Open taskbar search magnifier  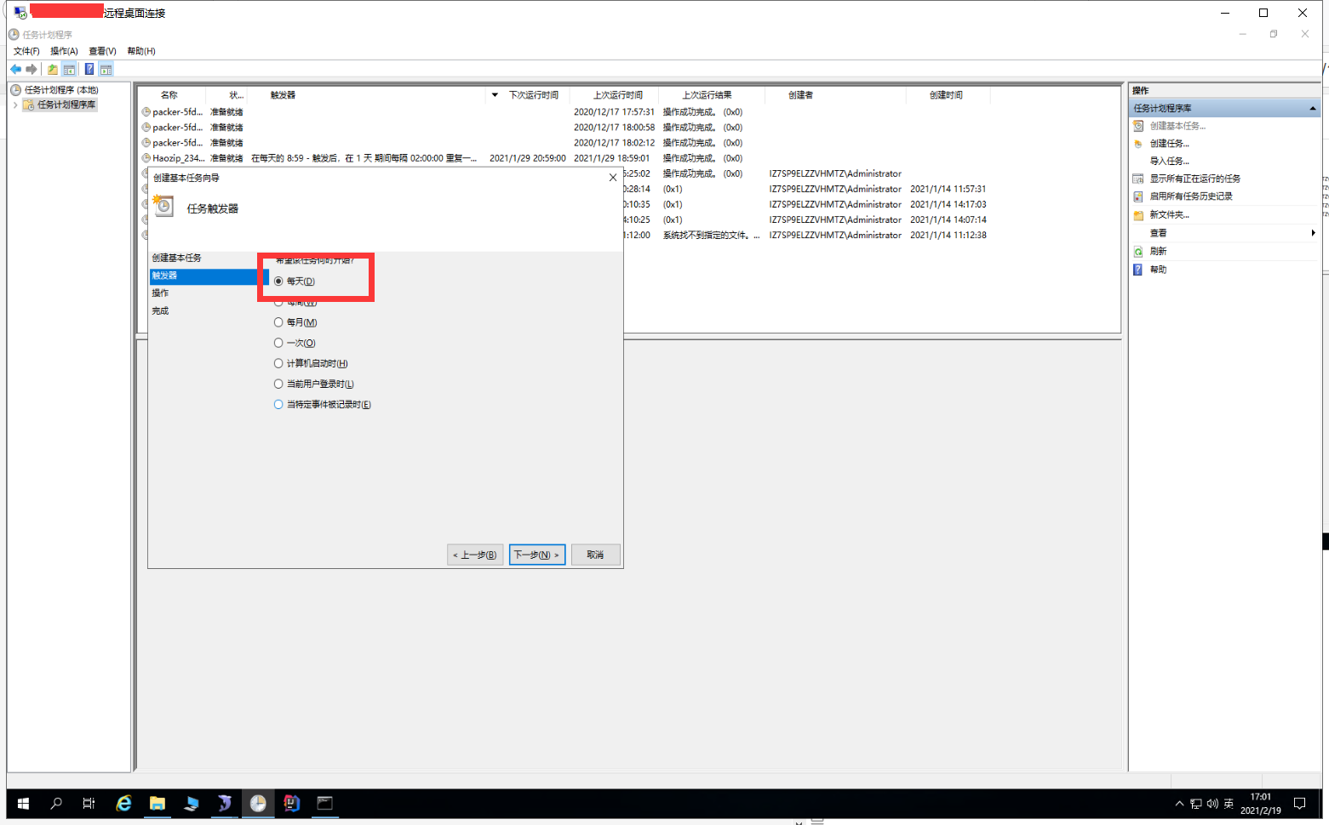click(56, 803)
